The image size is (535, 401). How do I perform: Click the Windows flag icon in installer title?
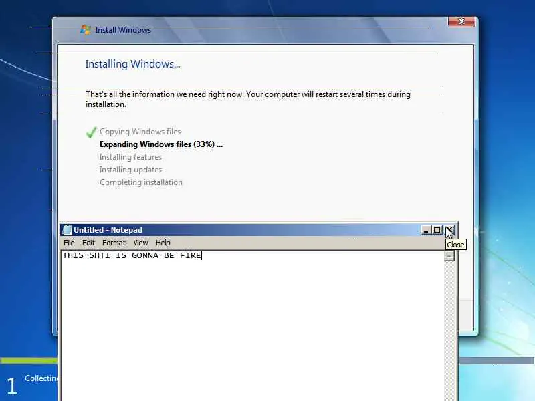pos(86,30)
